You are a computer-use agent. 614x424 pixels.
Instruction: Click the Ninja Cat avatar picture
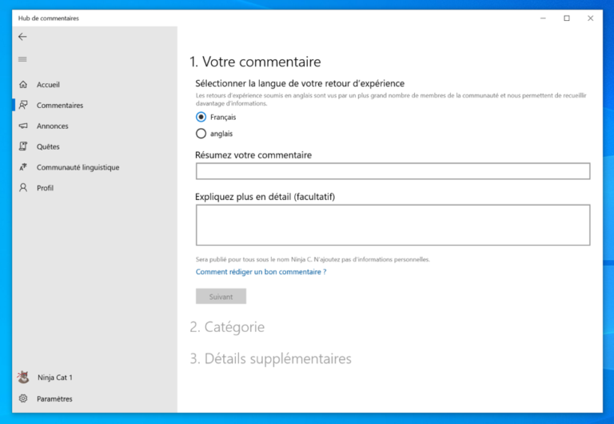pyautogui.click(x=23, y=378)
